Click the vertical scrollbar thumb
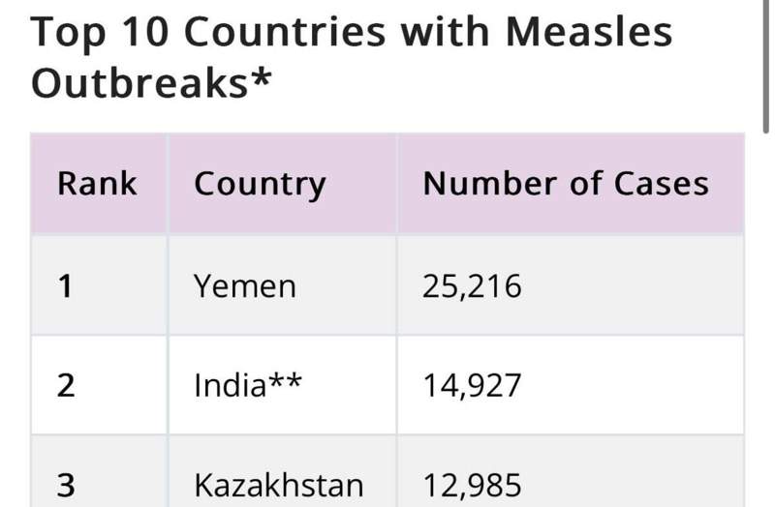This screenshot has width=775, height=507. (765, 67)
